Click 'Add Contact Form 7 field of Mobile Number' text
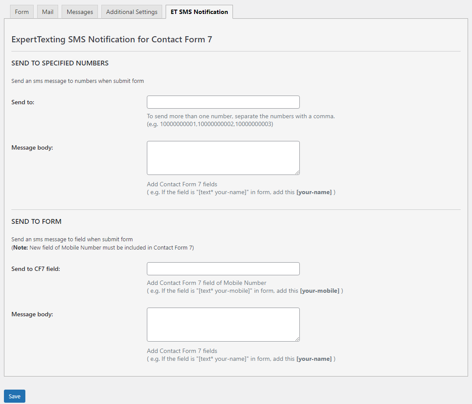The image size is (472, 404). pos(206,283)
